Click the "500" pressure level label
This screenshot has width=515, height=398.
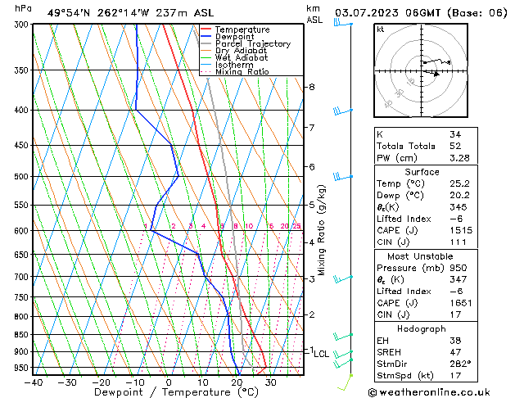pos(23,177)
